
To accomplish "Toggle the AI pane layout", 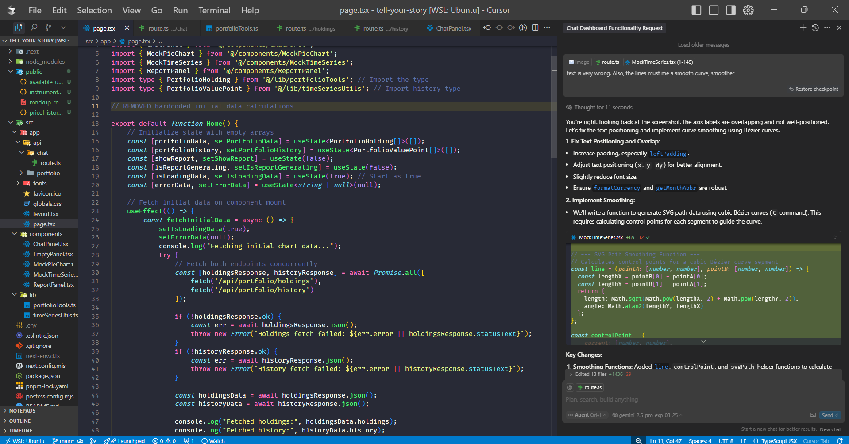I will 731,10.
